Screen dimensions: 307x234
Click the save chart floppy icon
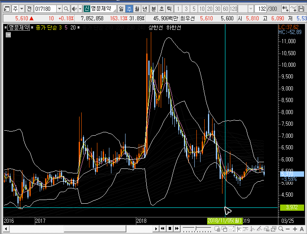coord(301,9)
